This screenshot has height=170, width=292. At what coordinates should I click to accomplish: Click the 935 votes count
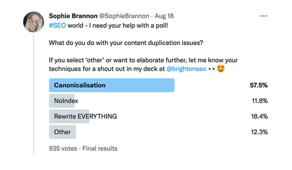click(x=63, y=148)
